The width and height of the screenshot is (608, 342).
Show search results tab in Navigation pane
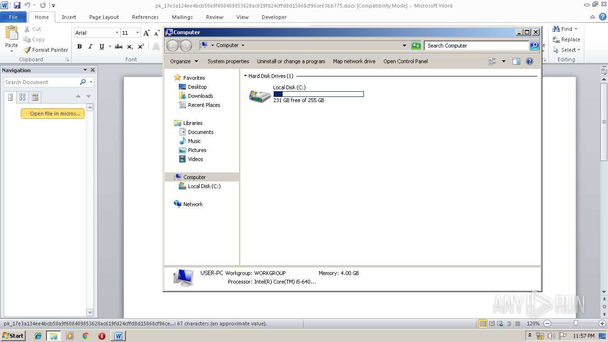pyautogui.click(x=35, y=97)
